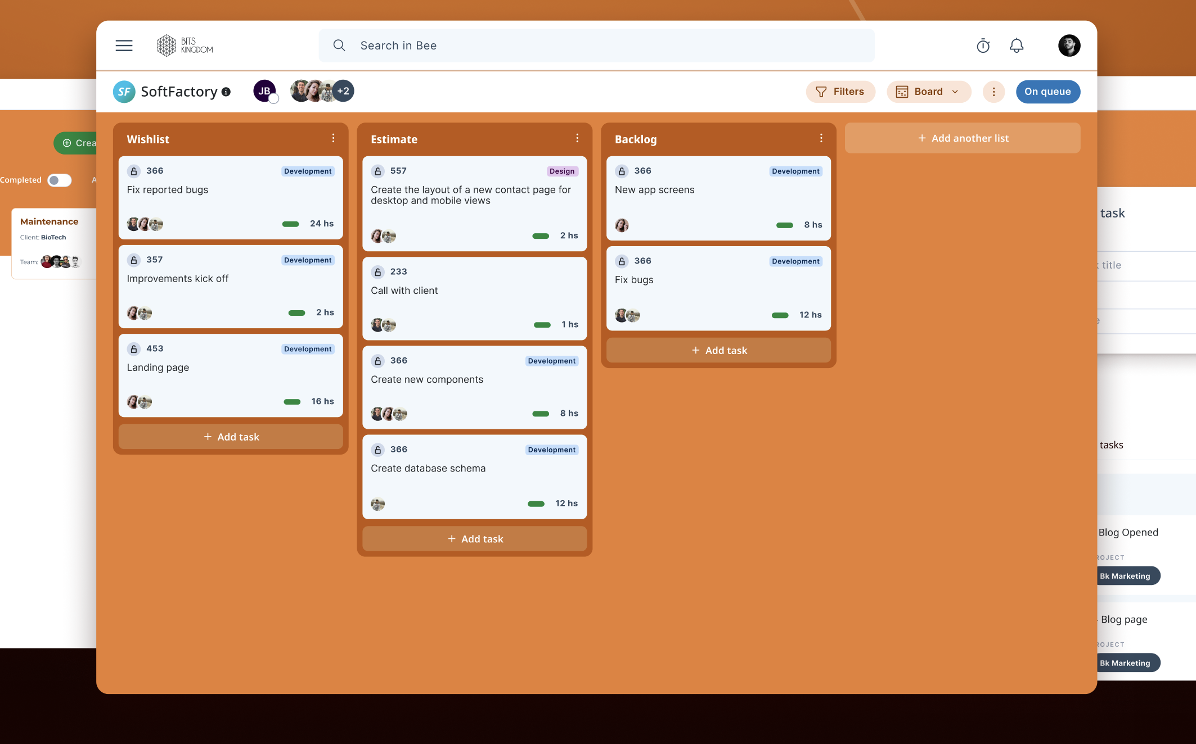Click the project more-options button
Image resolution: width=1196 pixels, height=744 pixels.
tap(993, 92)
